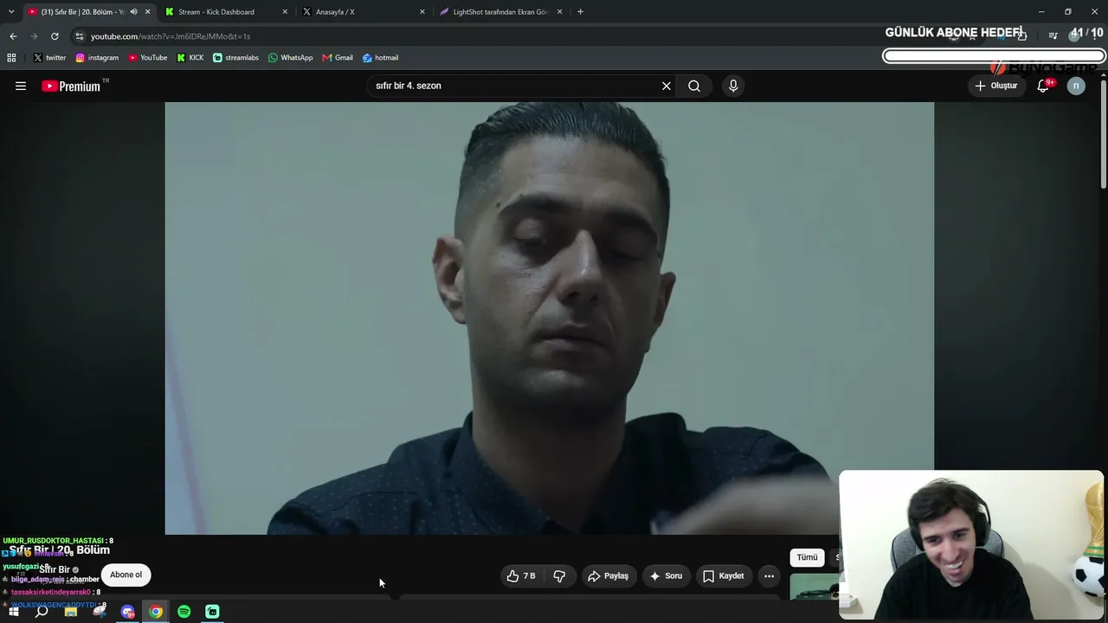Open YouTube notifications bell

(1043, 86)
